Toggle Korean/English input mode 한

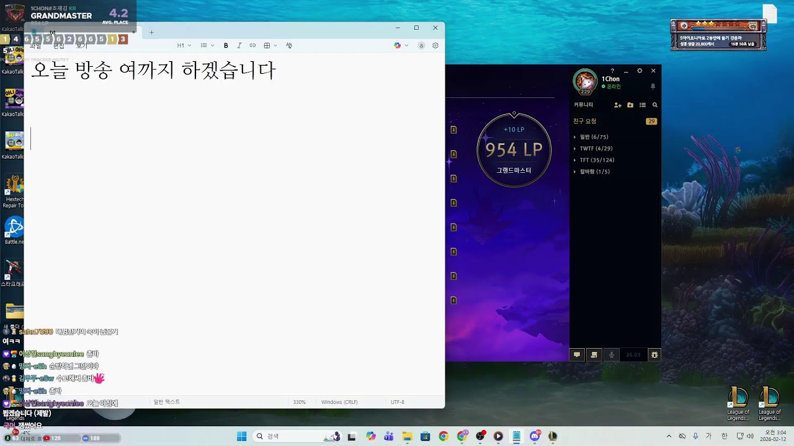pos(725,436)
